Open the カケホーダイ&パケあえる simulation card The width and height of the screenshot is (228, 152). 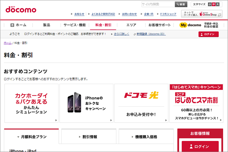click(x=31, y=103)
